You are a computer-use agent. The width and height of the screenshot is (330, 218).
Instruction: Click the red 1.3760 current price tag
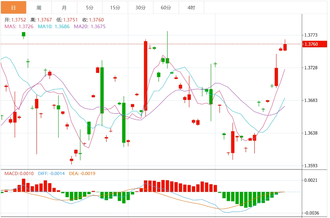point(315,44)
